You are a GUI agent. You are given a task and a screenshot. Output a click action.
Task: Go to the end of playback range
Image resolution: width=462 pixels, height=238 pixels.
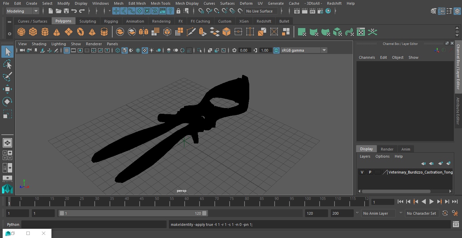point(455,202)
